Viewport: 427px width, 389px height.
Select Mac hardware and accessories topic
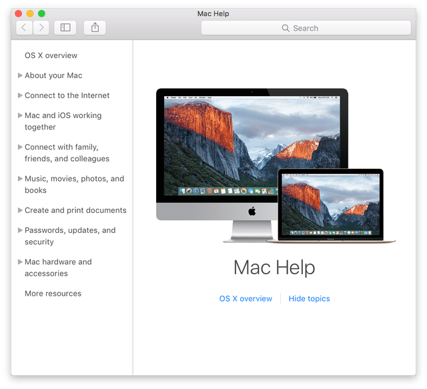58,268
